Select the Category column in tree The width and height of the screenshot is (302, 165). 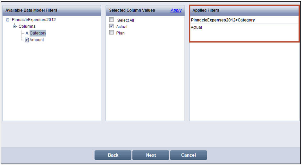(38, 33)
